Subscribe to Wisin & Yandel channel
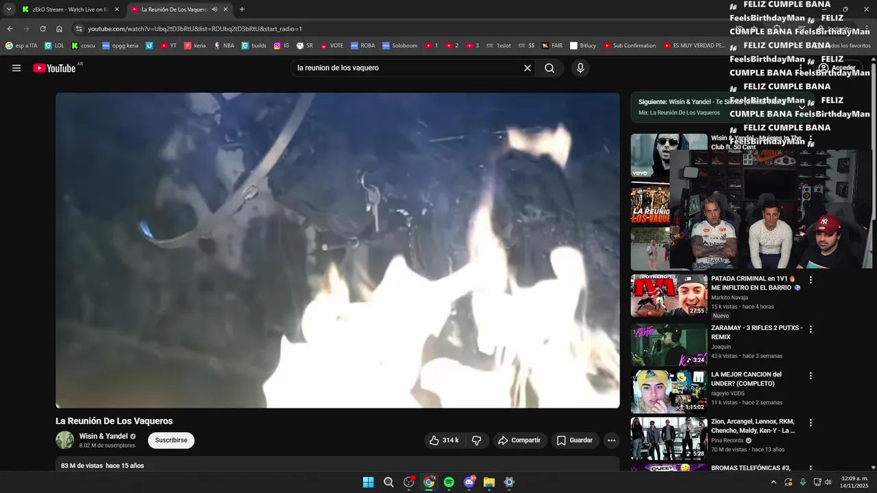The image size is (877, 493). point(171,440)
